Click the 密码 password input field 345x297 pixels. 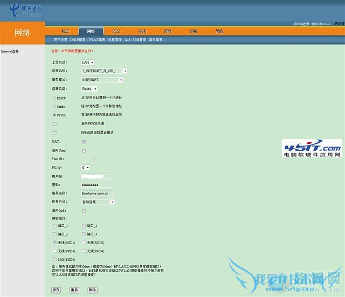(x=96, y=185)
